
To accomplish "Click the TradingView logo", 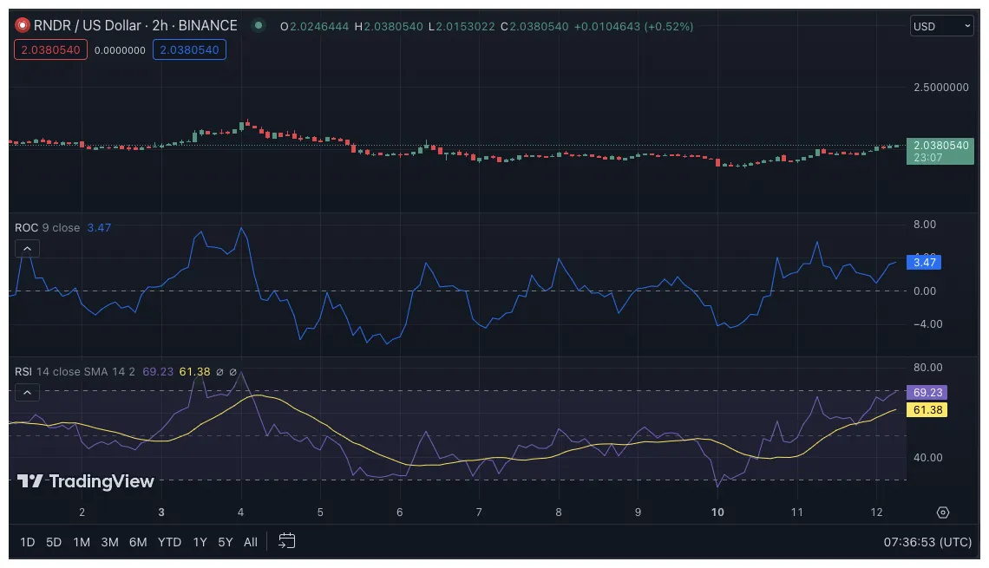I will [x=86, y=481].
